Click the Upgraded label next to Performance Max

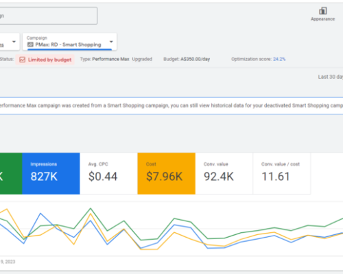pyautogui.click(x=142, y=59)
